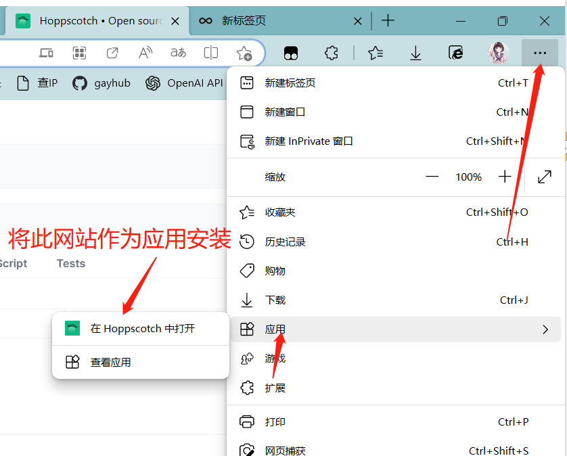Viewport: 567px width, 456px height.
Task: Click zoom in plus button
Action: pos(505,177)
